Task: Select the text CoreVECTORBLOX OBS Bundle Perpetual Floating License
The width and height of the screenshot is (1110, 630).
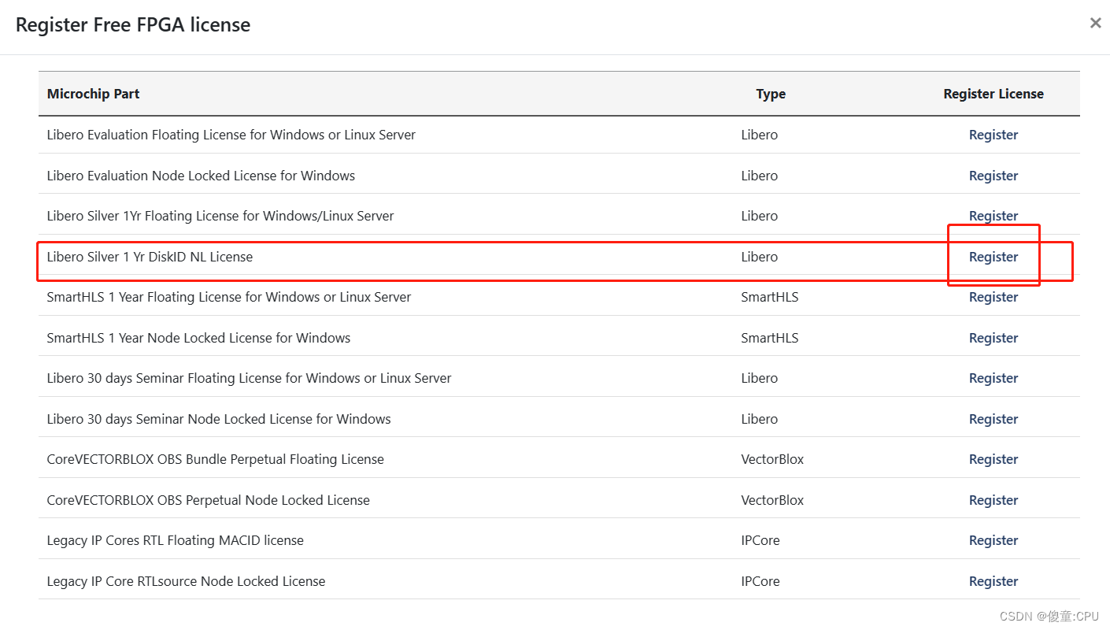Action: click(x=216, y=459)
